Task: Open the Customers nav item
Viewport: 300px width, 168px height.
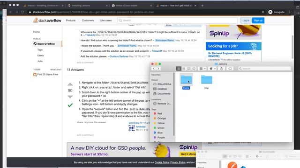Action: click(88, 21)
